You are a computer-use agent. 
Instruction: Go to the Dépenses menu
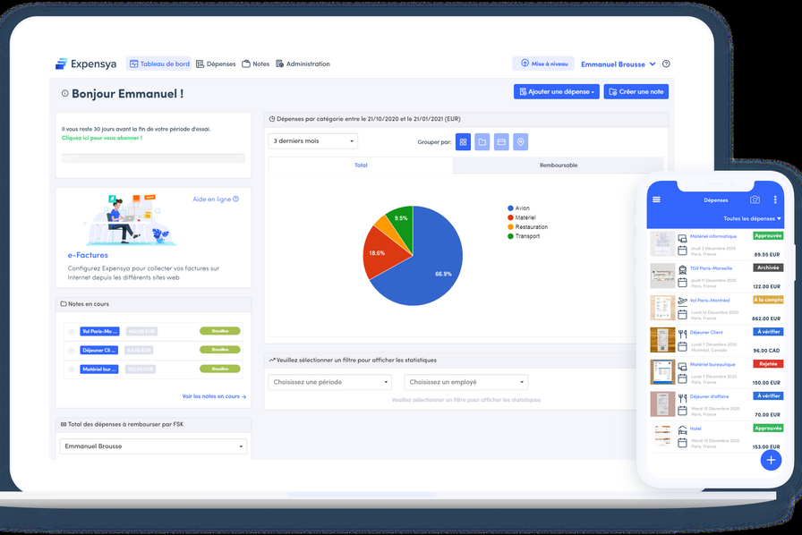(x=216, y=64)
